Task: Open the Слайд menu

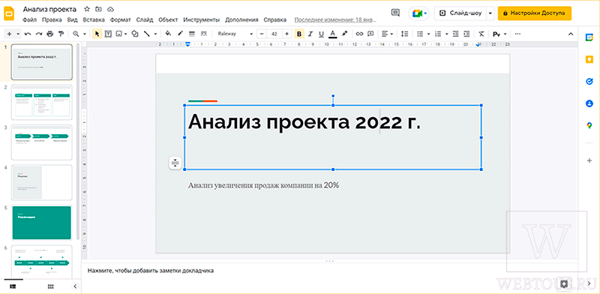Action: [x=145, y=20]
